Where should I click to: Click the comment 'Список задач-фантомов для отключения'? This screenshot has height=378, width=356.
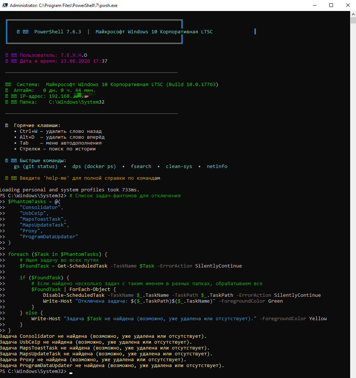pyautogui.click(x=125, y=196)
